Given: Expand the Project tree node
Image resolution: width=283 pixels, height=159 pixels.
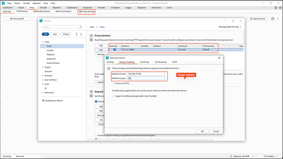Looking at the screenshot, I should tap(43, 67).
